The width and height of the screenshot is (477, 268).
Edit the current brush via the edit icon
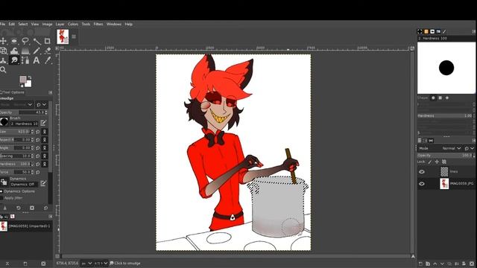coord(43,123)
